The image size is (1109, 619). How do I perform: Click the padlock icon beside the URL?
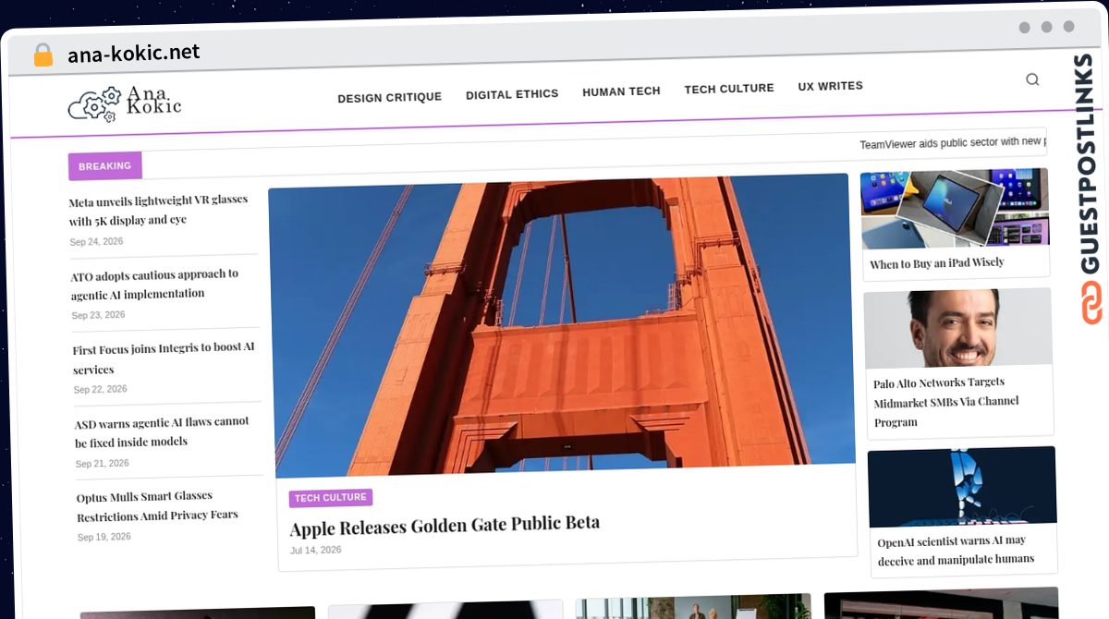click(43, 55)
